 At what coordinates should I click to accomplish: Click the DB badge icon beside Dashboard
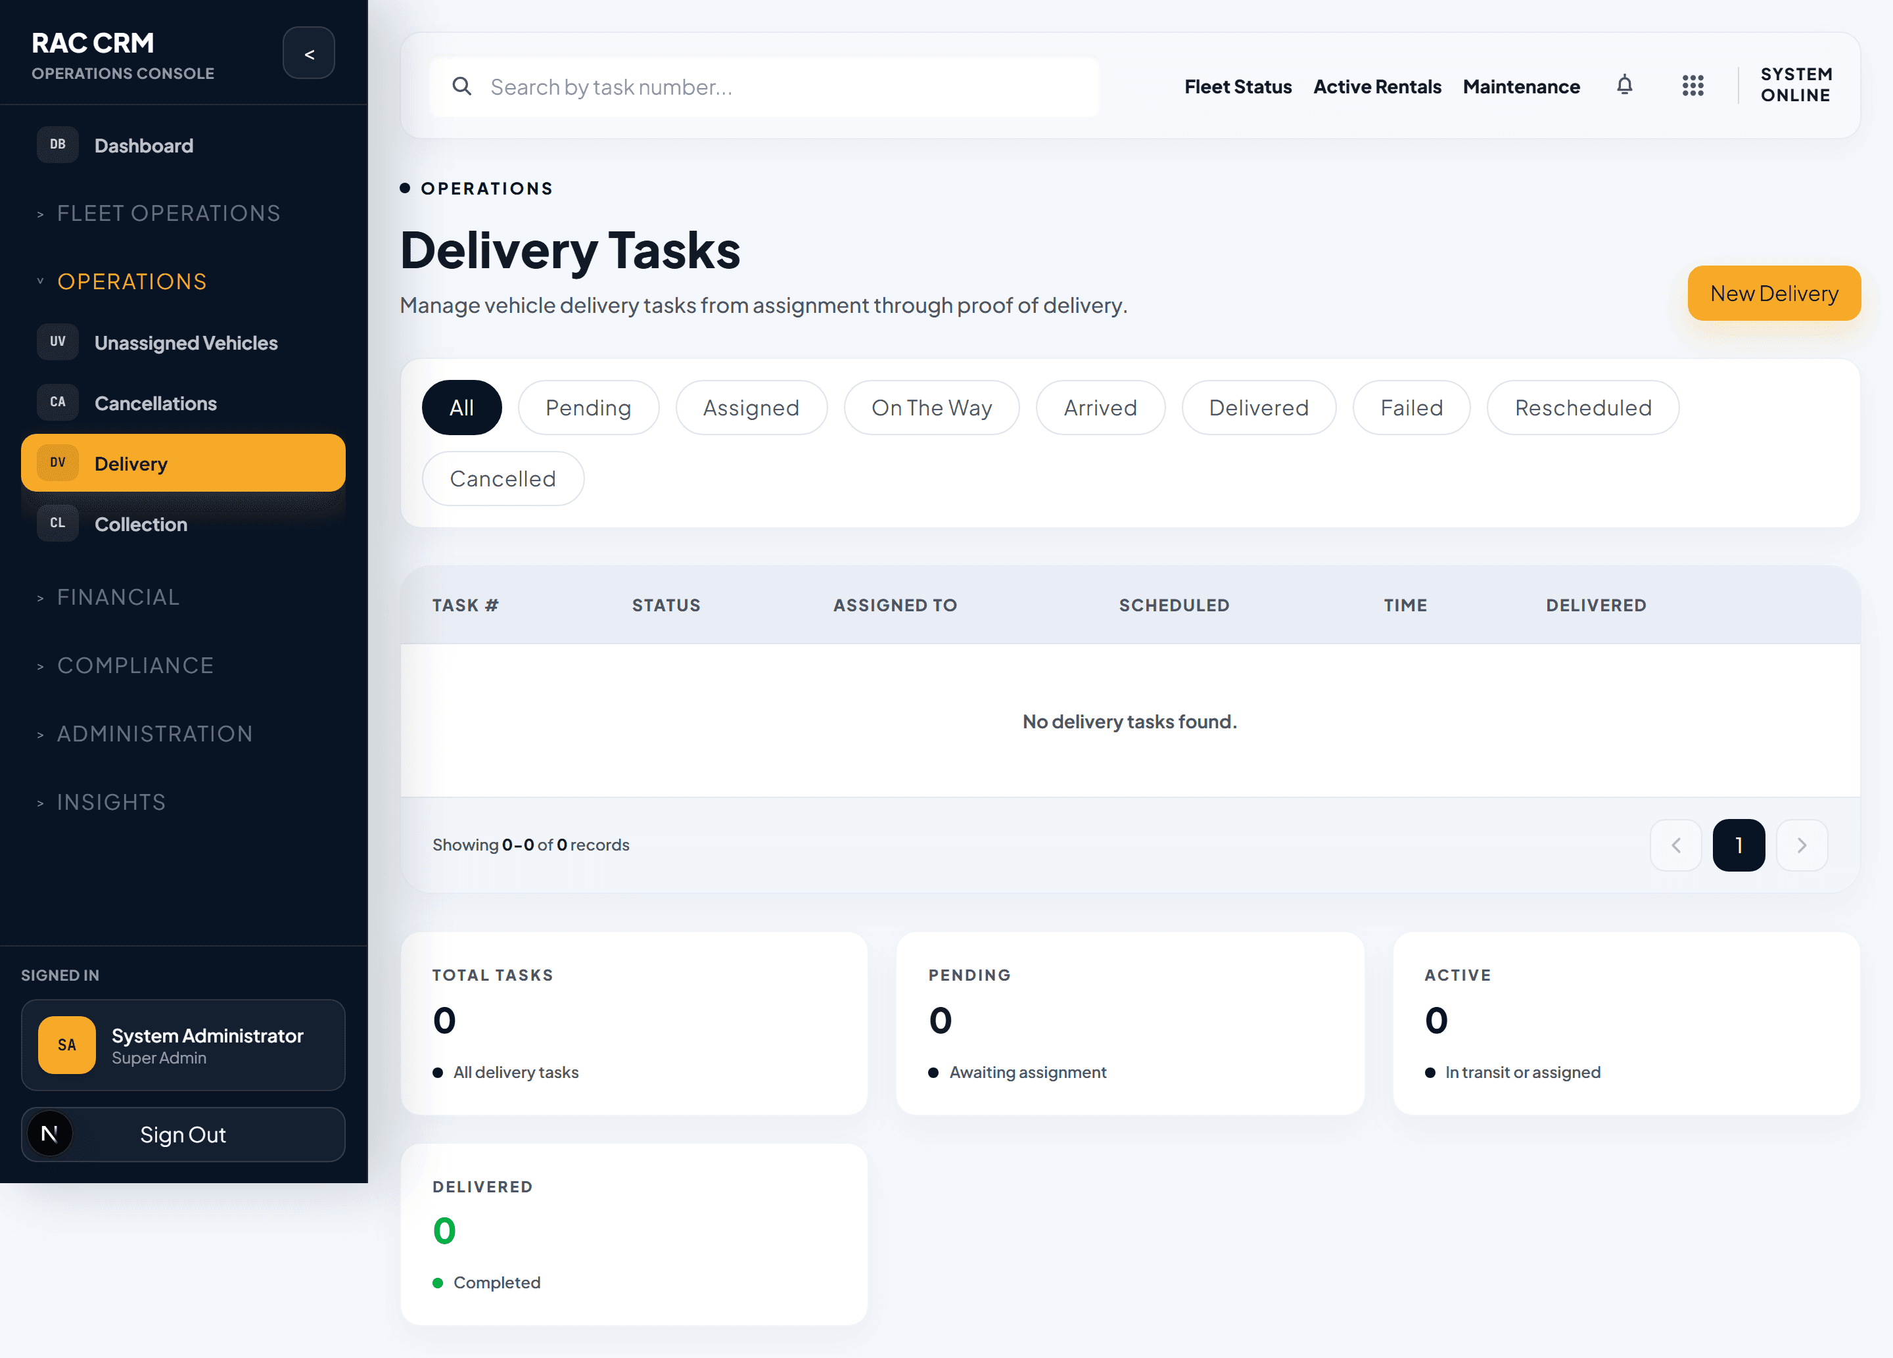(58, 145)
